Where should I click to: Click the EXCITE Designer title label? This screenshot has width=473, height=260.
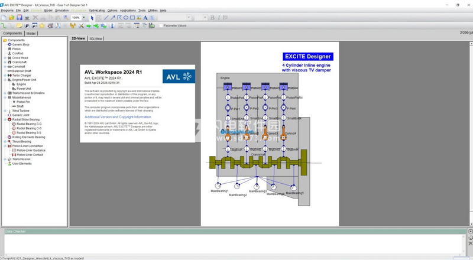point(307,56)
